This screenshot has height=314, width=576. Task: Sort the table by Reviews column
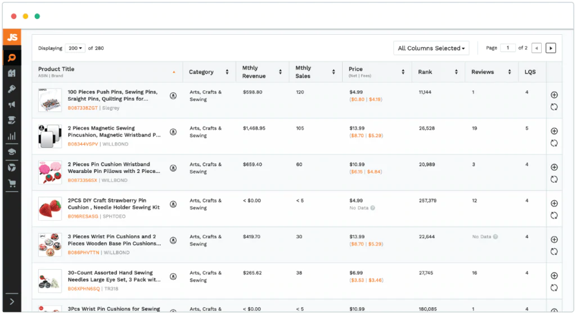[x=510, y=72]
